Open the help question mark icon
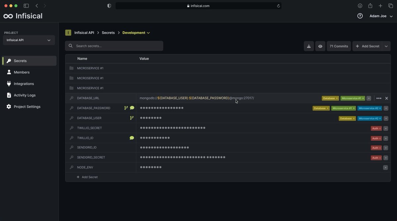The image size is (397, 221). (x=360, y=16)
